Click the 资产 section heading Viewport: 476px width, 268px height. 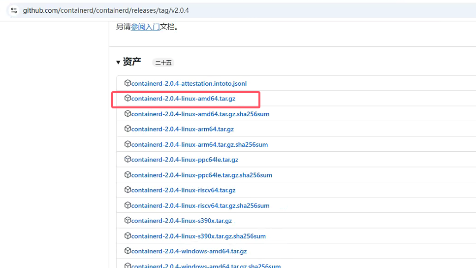coord(132,62)
